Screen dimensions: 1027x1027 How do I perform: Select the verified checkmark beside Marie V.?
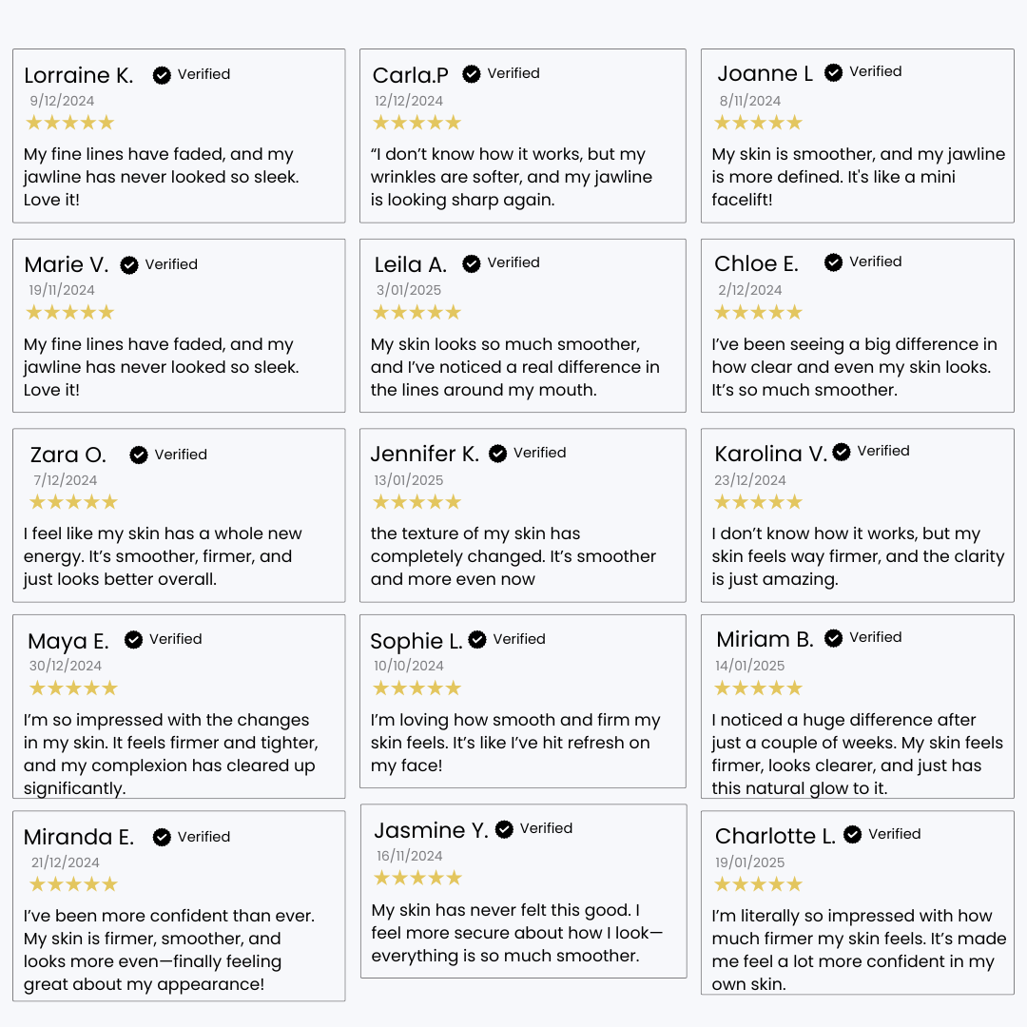[129, 265]
